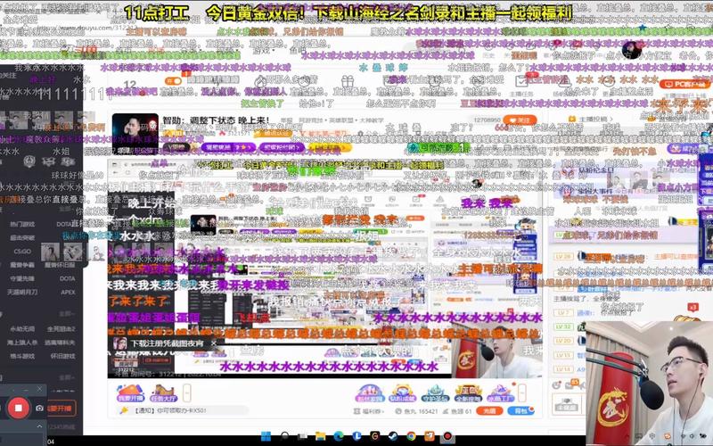Click the 【通知】 notification text field

point(184,410)
